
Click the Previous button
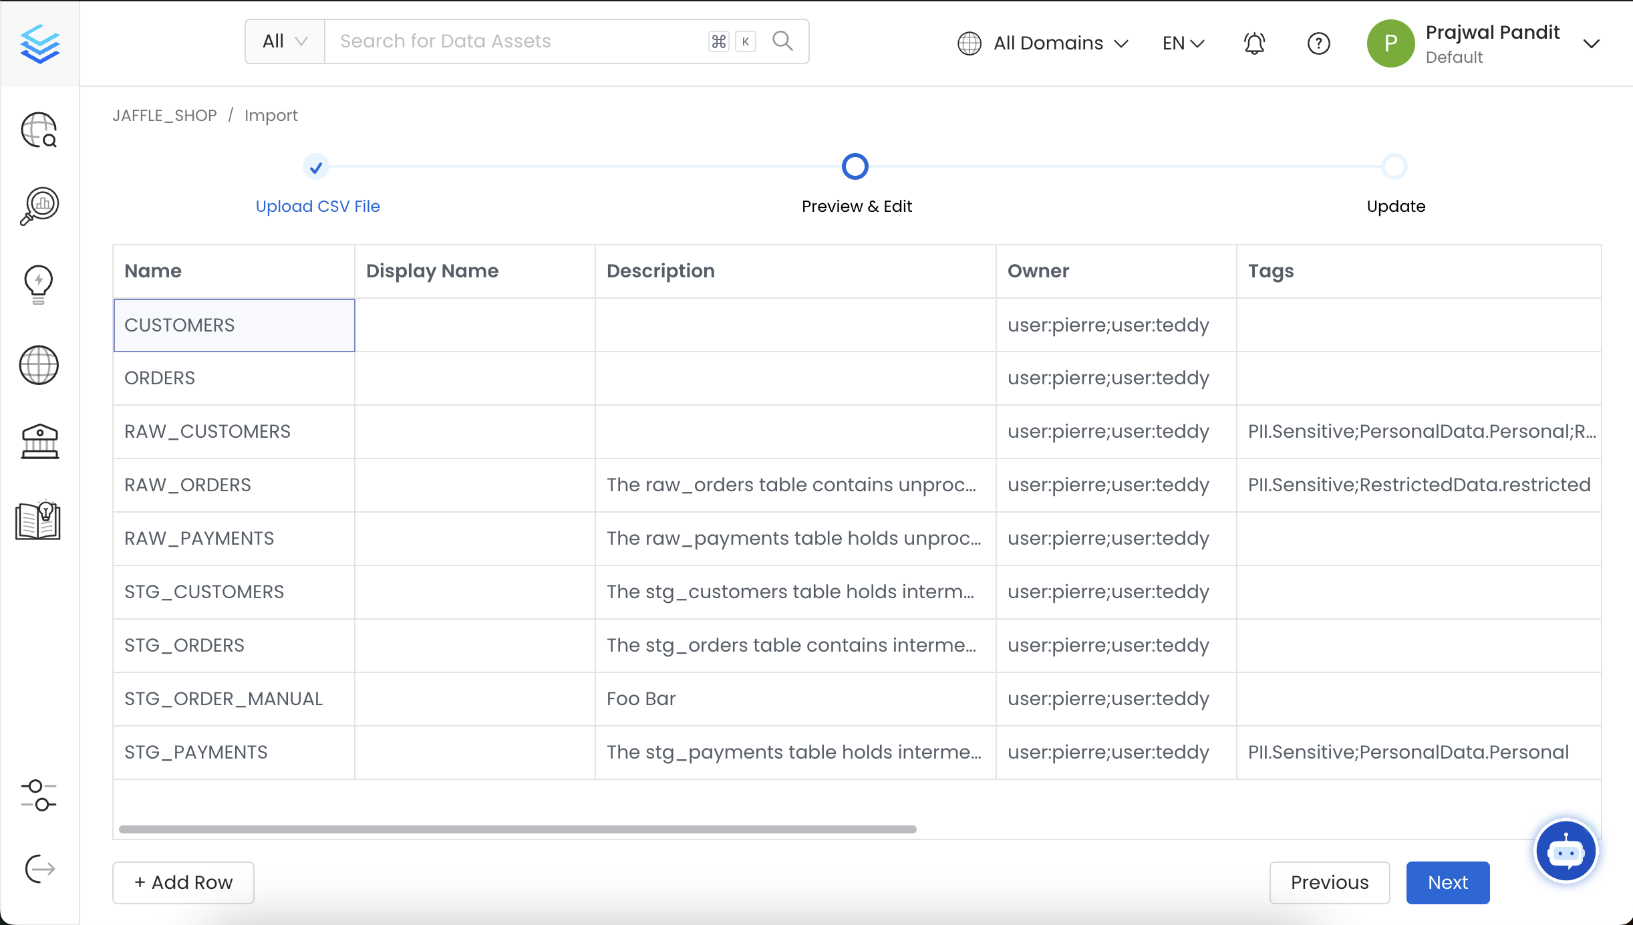(1330, 882)
